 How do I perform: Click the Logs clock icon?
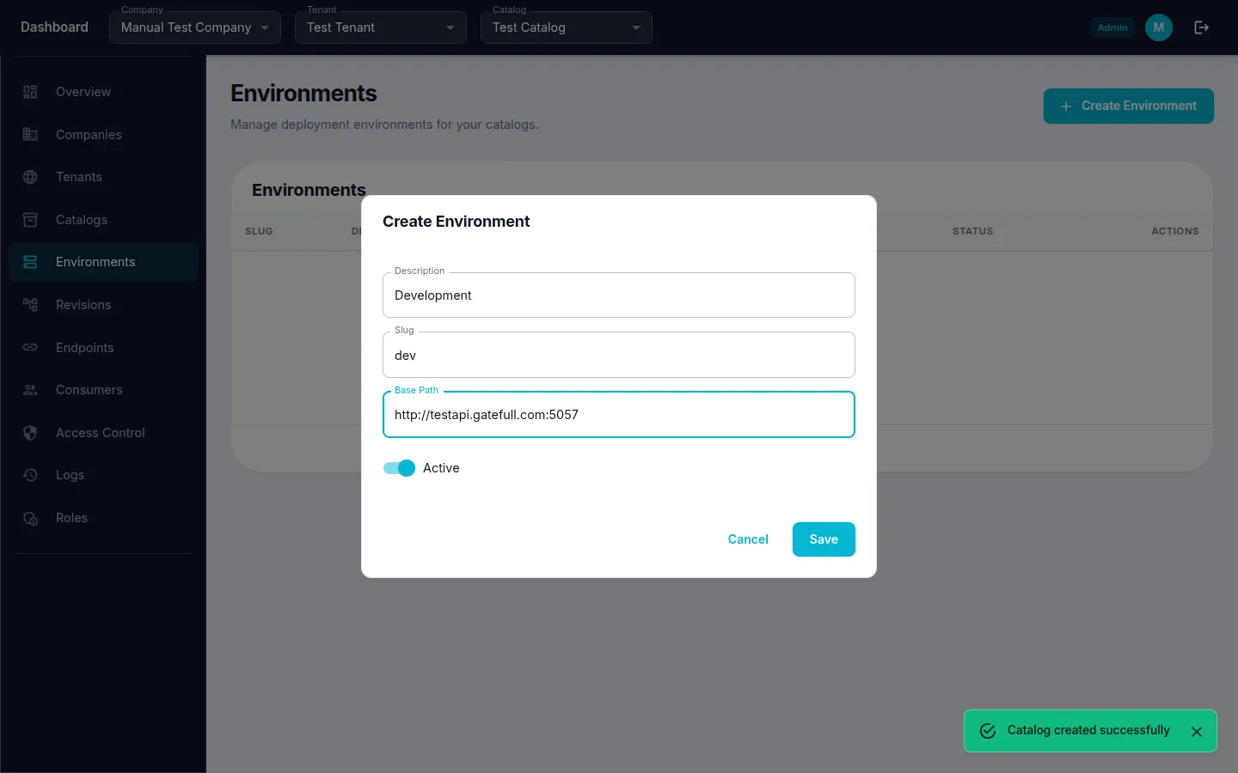pos(30,475)
